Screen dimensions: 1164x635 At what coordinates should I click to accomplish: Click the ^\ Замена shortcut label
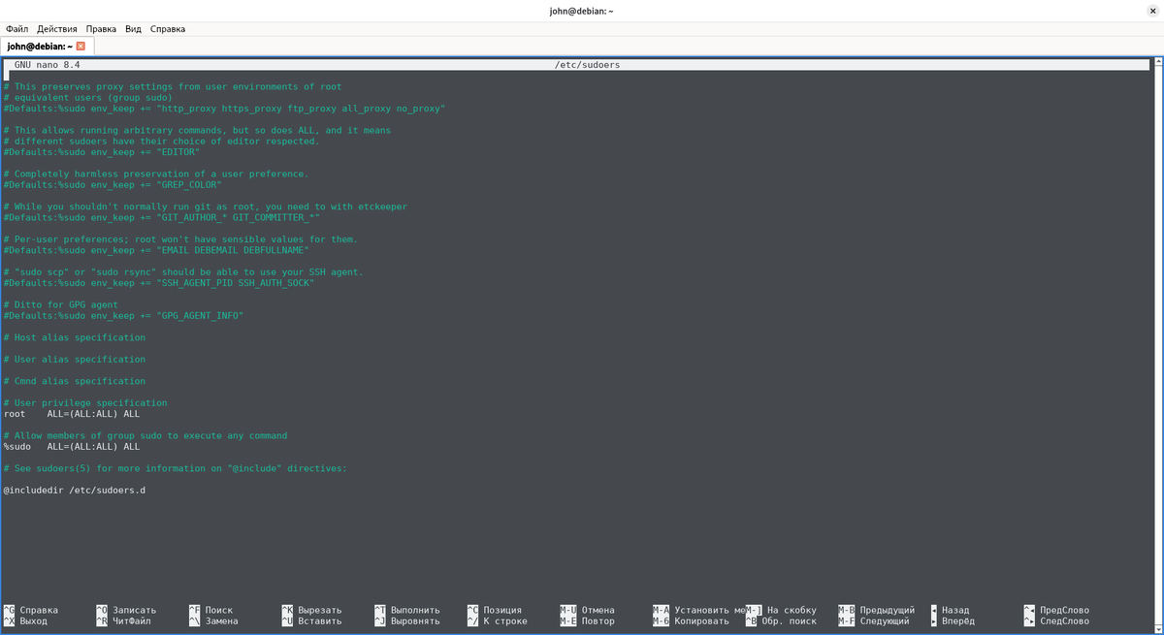point(213,620)
